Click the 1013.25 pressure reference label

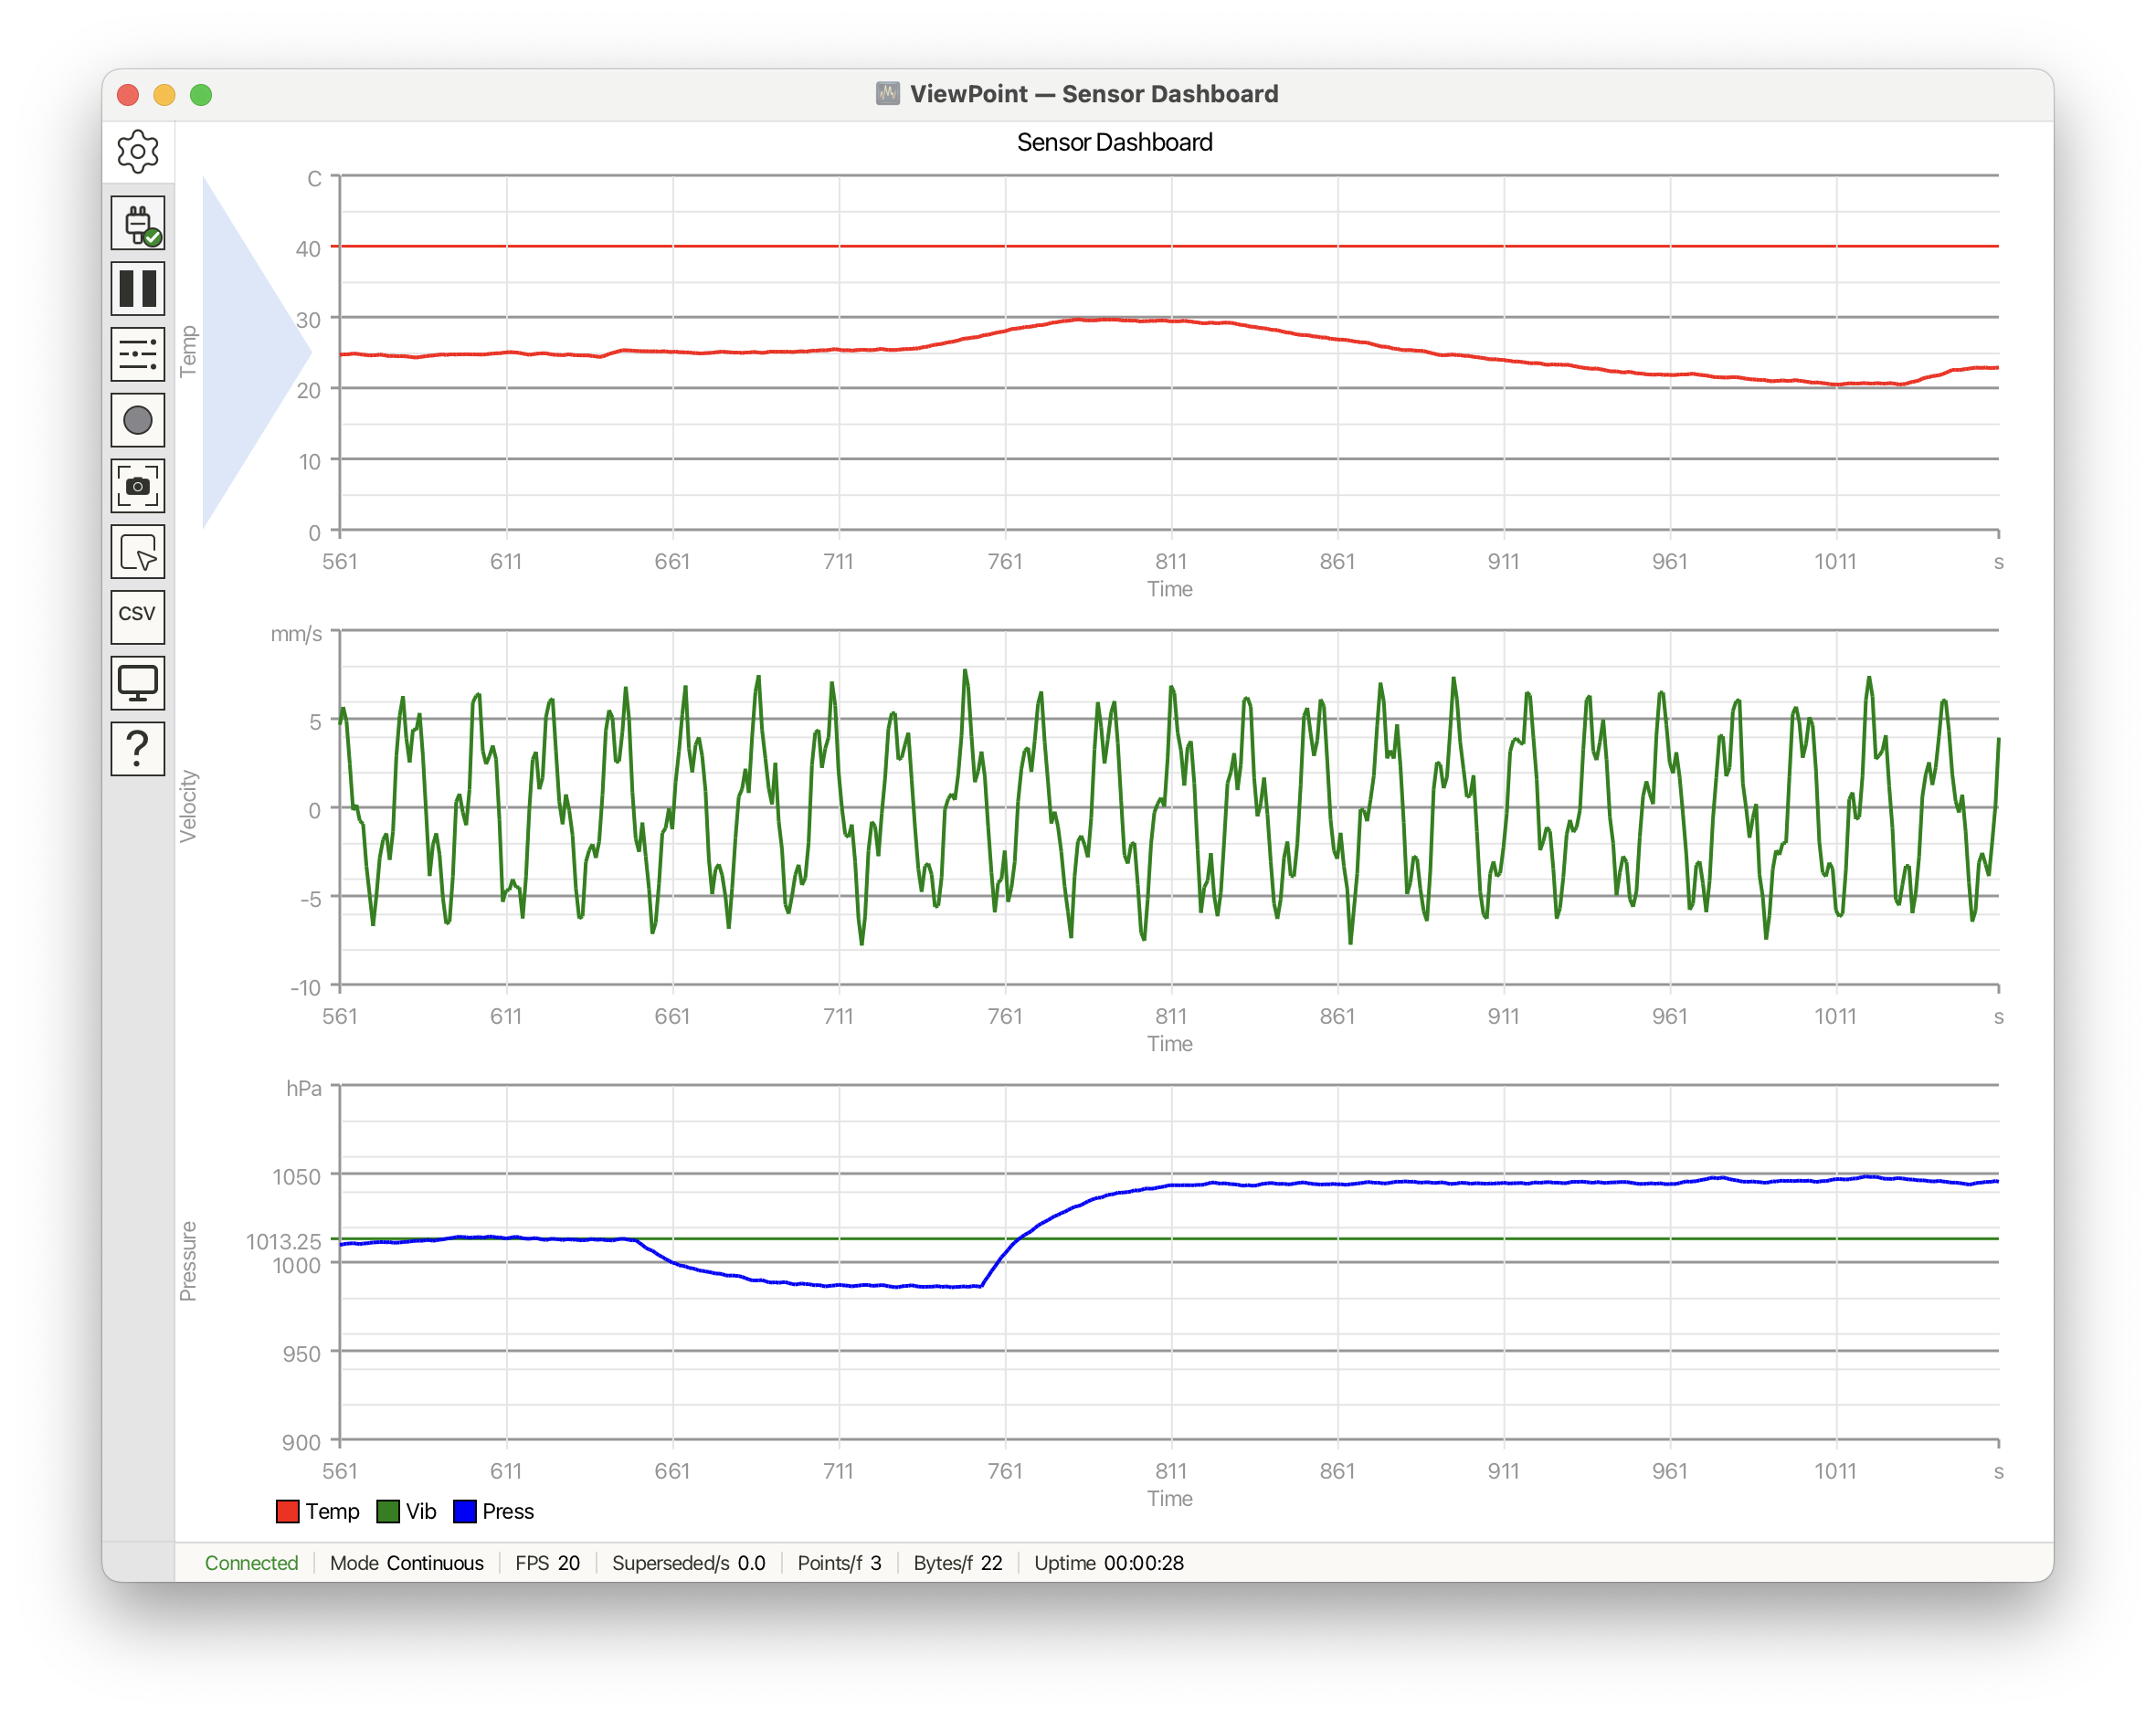pyautogui.click(x=284, y=1241)
